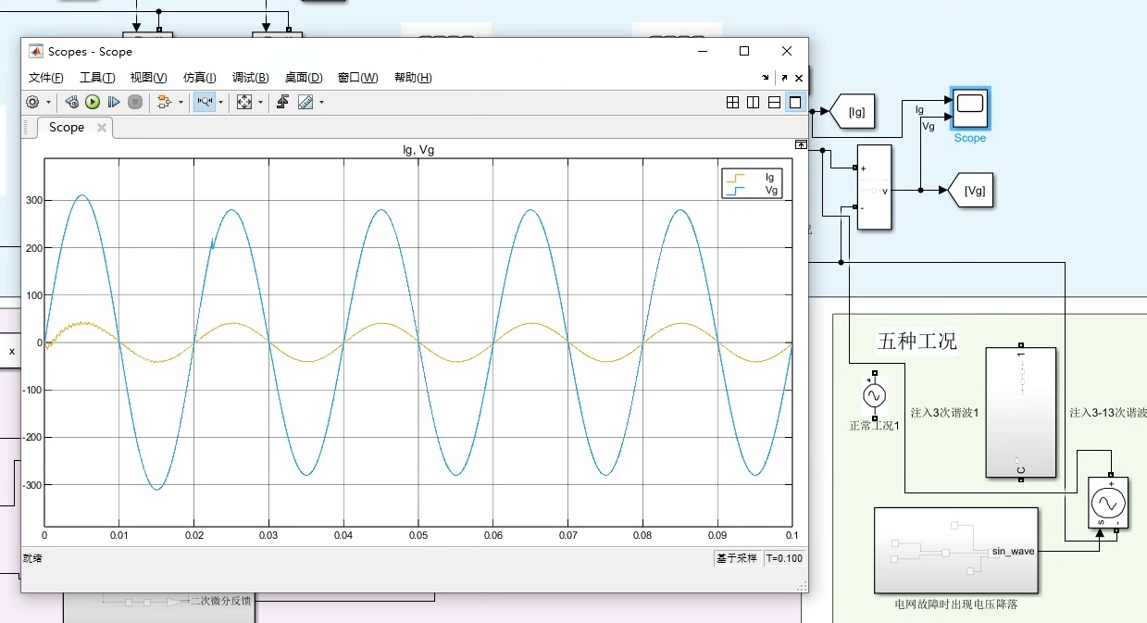Viewport: 1147px width, 623px height.
Task: Expand the signal highlight dropdown
Action: (181, 102)
